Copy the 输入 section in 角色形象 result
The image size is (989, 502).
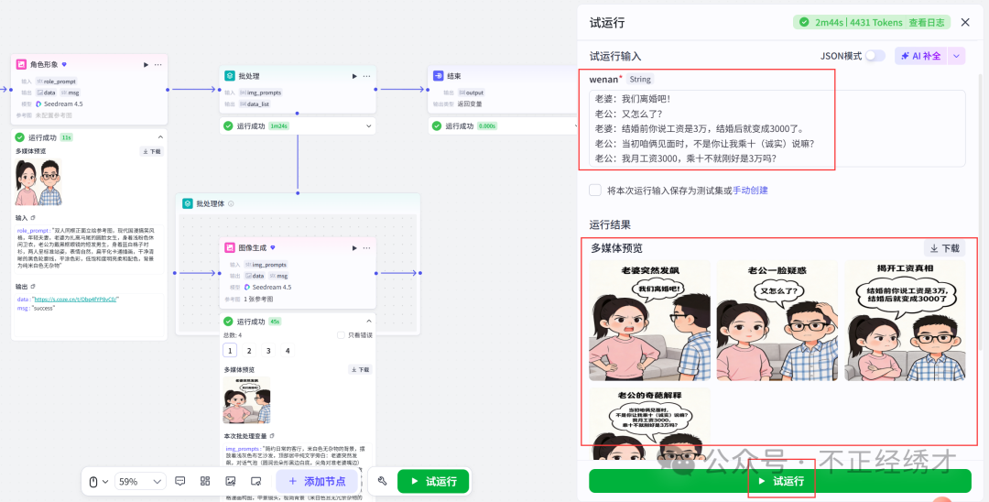point(34,218)
